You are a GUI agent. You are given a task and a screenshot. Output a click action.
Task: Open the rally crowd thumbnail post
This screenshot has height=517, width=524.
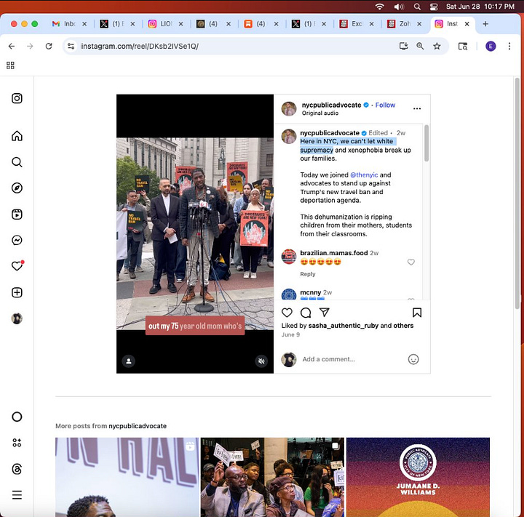(x=272, y=477)
